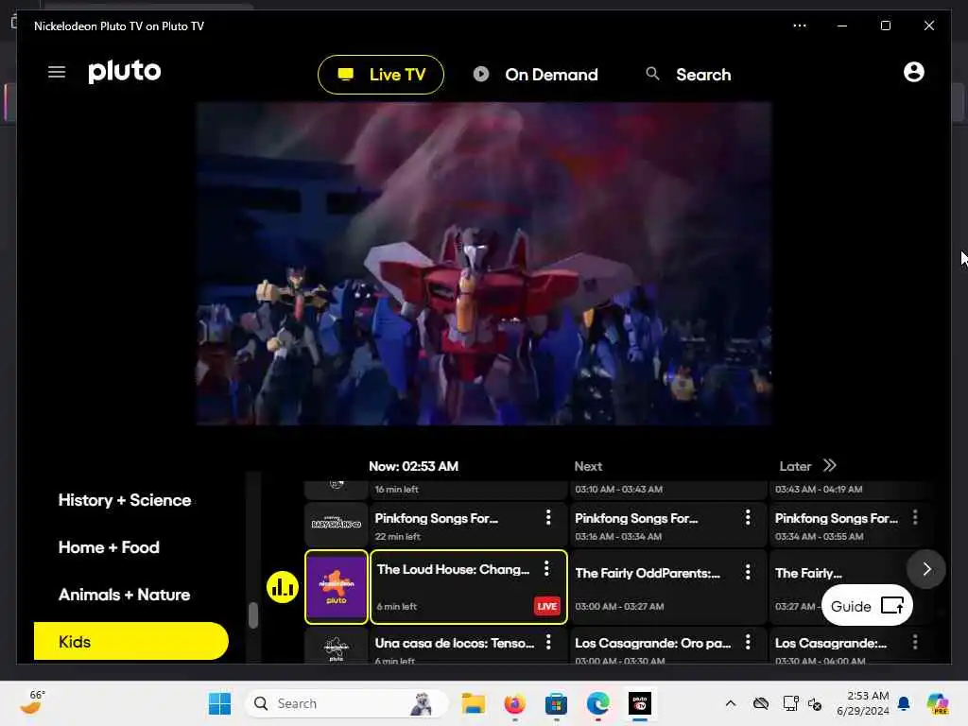This screenshot has height=726, width=968.
Task: Click the Baby Shark channel logo
Action: tap(337, 524)
